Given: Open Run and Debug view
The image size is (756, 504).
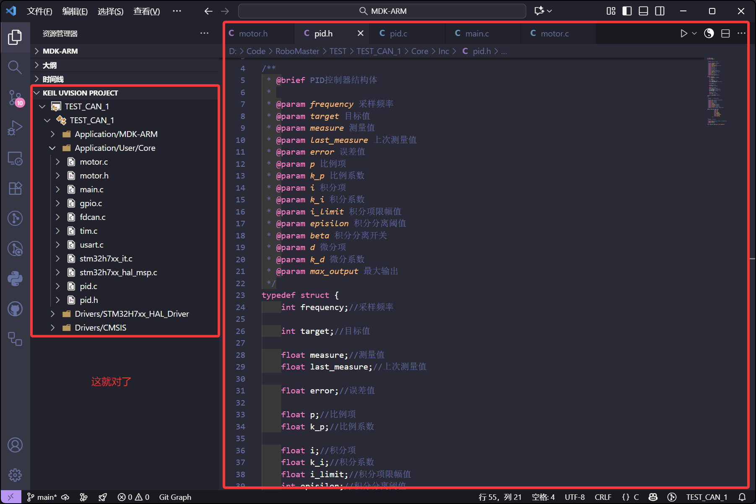Looking at the screenshot, I should (15, 128).
